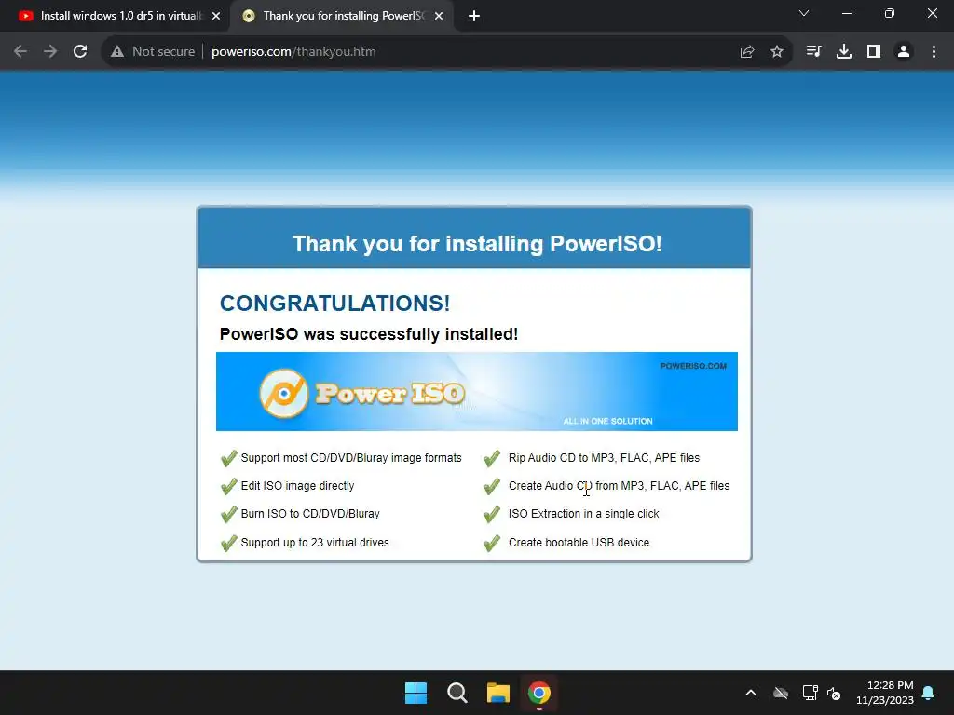Click the browser forward arrow
Image resolution: width=954 pixels, height=715 pixels.
50,52
